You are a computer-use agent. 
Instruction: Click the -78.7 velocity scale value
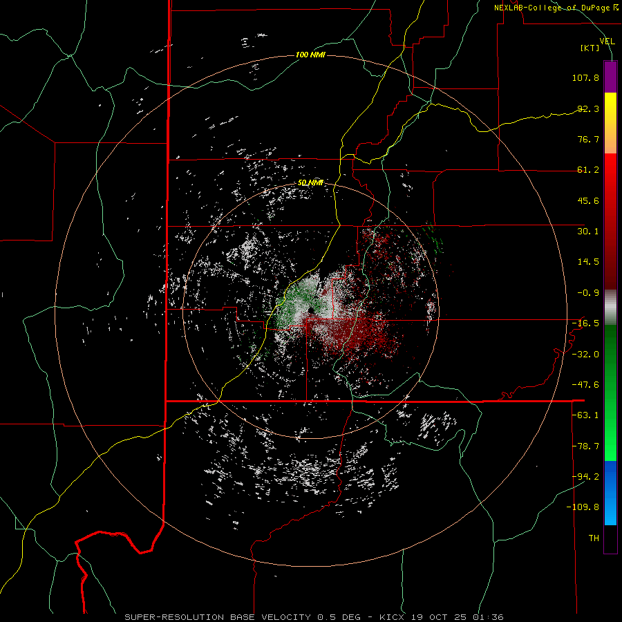click(585, 446)
